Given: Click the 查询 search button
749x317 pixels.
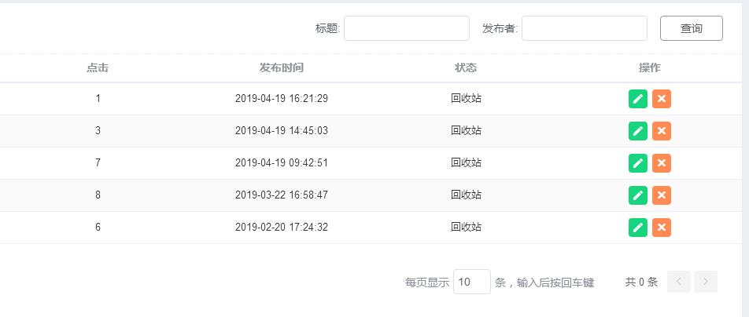Looking at the screenshot, I should pos(691,28).
